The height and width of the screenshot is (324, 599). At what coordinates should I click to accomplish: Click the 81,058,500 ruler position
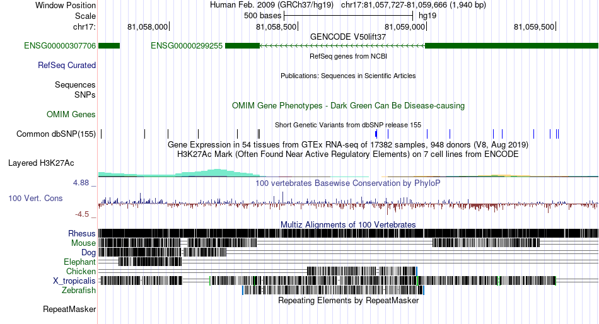point(276,26)
